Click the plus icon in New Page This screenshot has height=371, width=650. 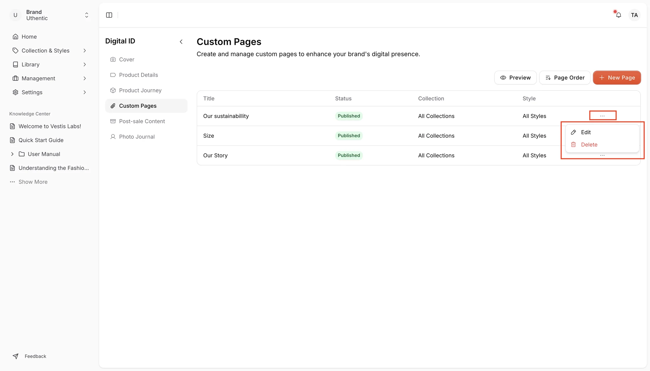click(x=602, y=78)
